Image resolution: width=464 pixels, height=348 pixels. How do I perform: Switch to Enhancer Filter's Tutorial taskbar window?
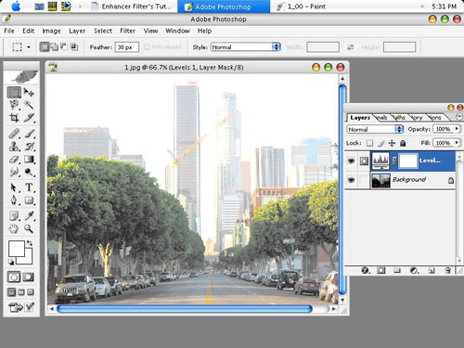point(132,6)
